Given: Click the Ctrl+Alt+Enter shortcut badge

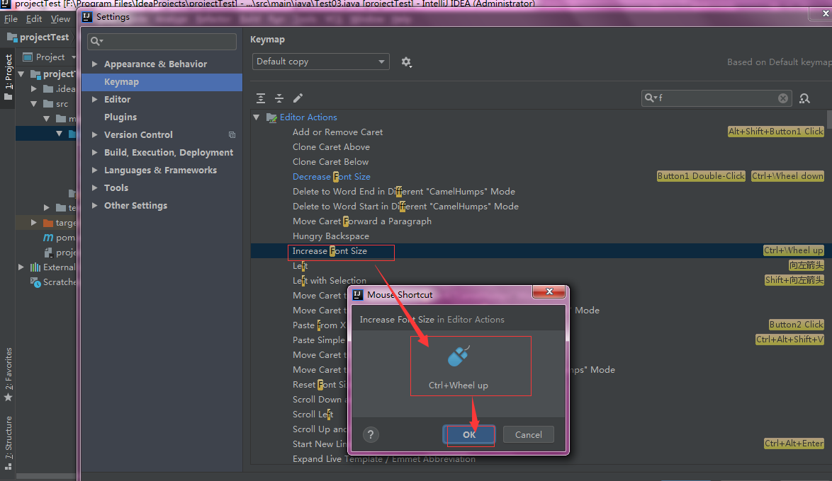Looking at the screenshot, I should click(x=794, y=444).
